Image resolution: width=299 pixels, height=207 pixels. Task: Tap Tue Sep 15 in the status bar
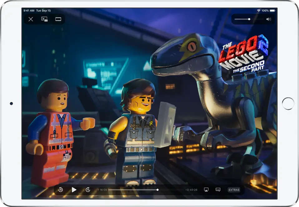pyautogui.click(x=44, y=10)
